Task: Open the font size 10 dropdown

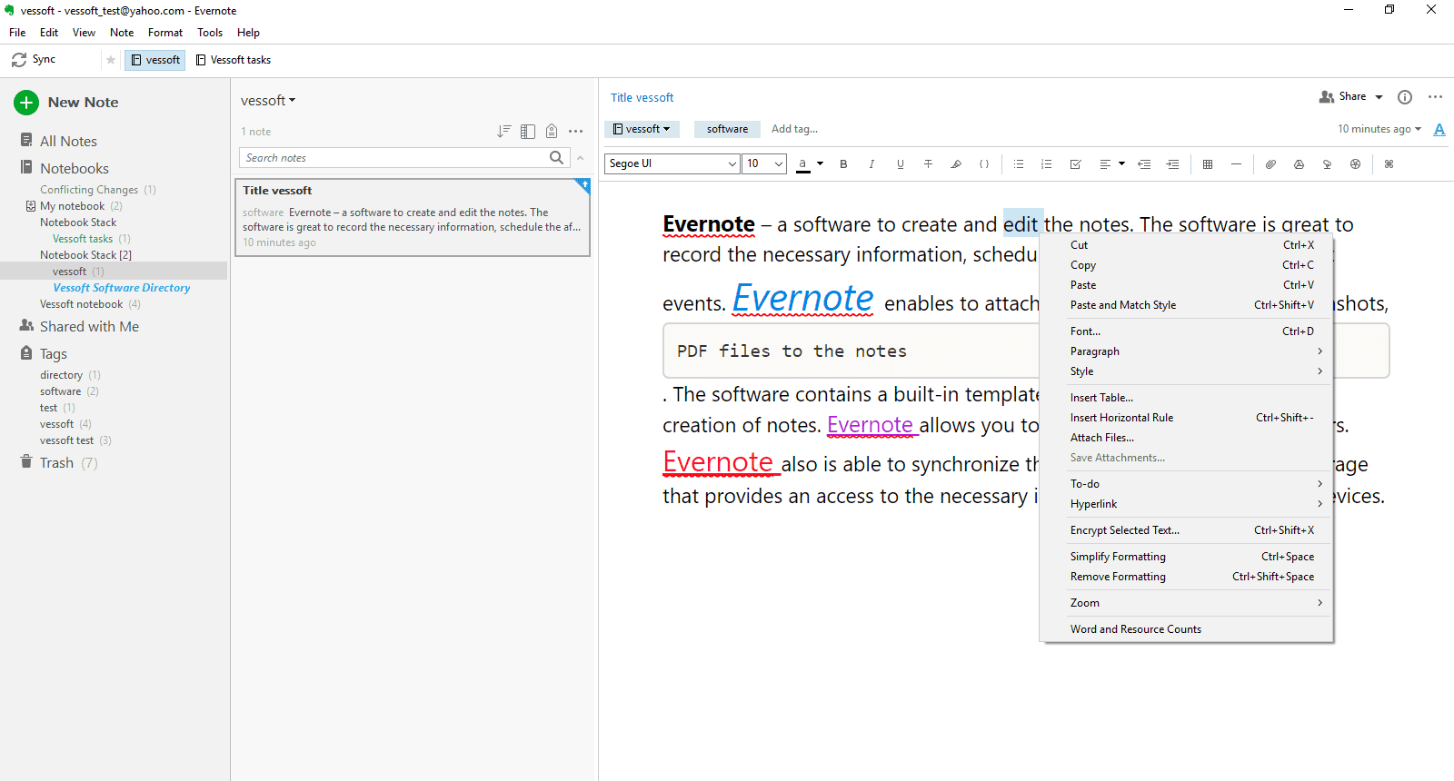Action: [x=764, y=163]
